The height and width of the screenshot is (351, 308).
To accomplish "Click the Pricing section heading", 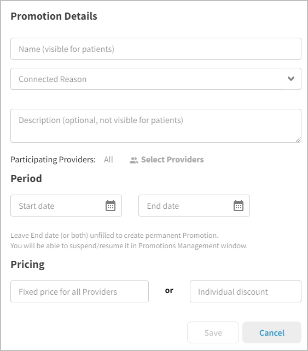I will click(27, 265).
